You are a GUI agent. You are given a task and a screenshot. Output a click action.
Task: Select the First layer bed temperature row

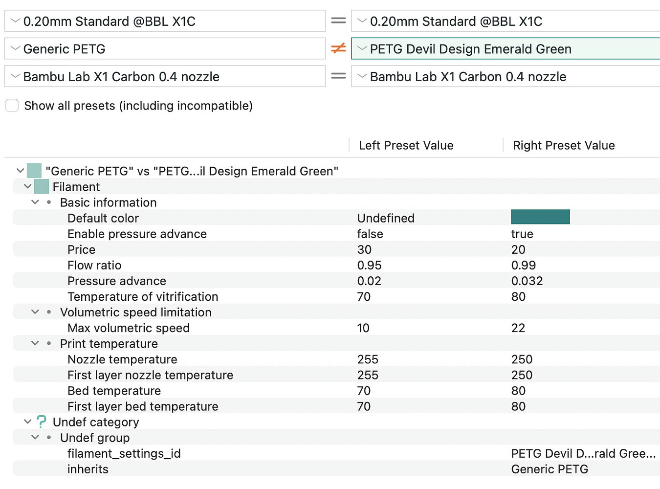[336, 406]
